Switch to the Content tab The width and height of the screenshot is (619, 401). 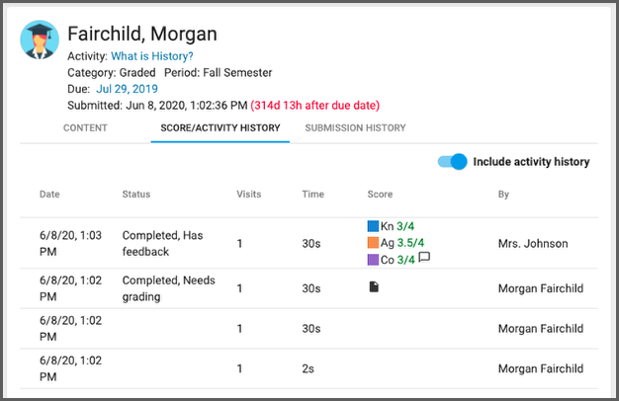point(86,128)
